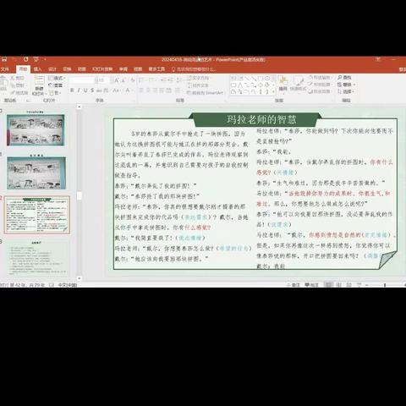406x406 pixels.
Task: Click the Find button
Action: (344, 77)
